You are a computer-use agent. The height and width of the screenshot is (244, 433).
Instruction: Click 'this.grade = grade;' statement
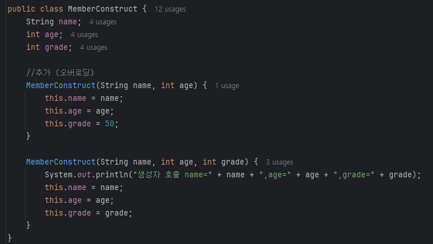pos(89,213)
